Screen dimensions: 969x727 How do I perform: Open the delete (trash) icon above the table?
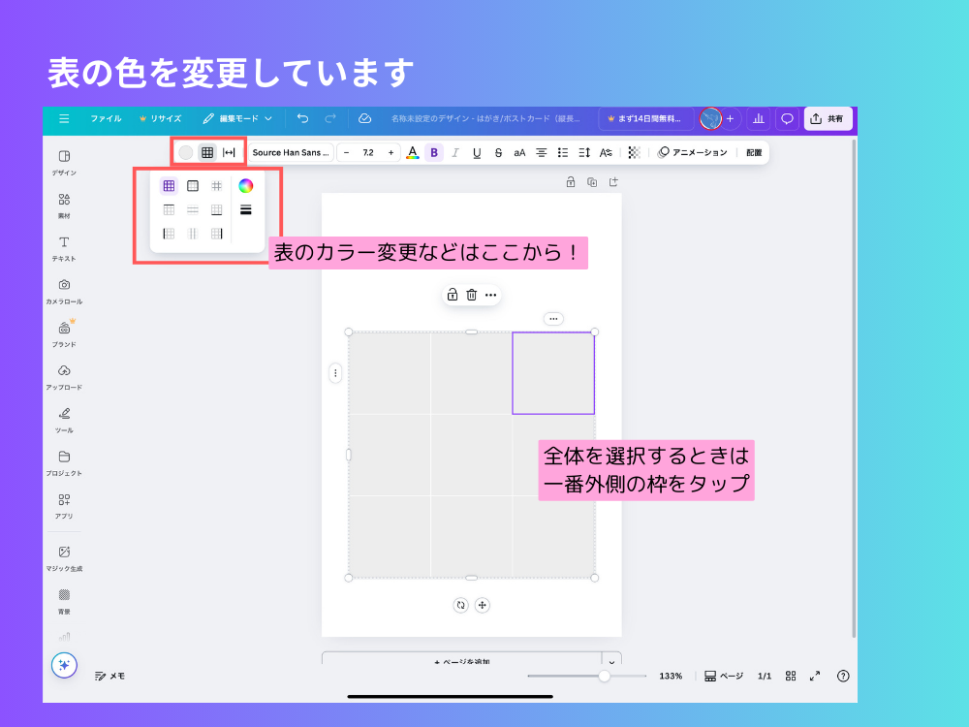(x=472, y=295)
